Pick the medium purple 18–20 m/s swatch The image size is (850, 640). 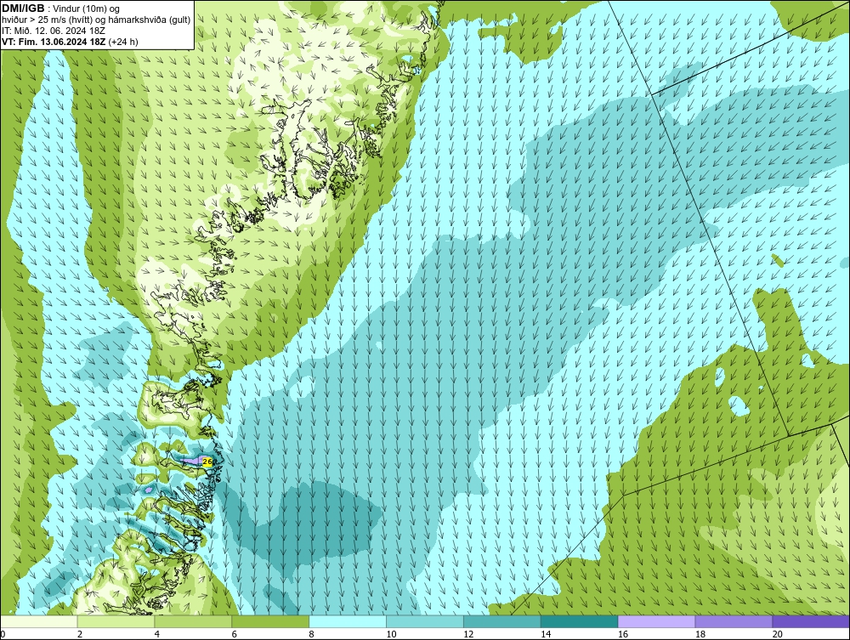734,621
